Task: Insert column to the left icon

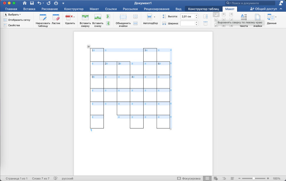Action: [x=108, y=16]
